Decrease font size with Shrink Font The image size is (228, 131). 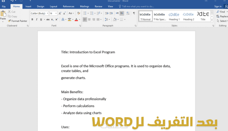64,13
